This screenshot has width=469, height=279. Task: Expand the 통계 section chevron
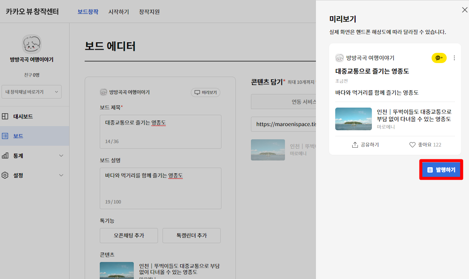click(x=61, y=156)
